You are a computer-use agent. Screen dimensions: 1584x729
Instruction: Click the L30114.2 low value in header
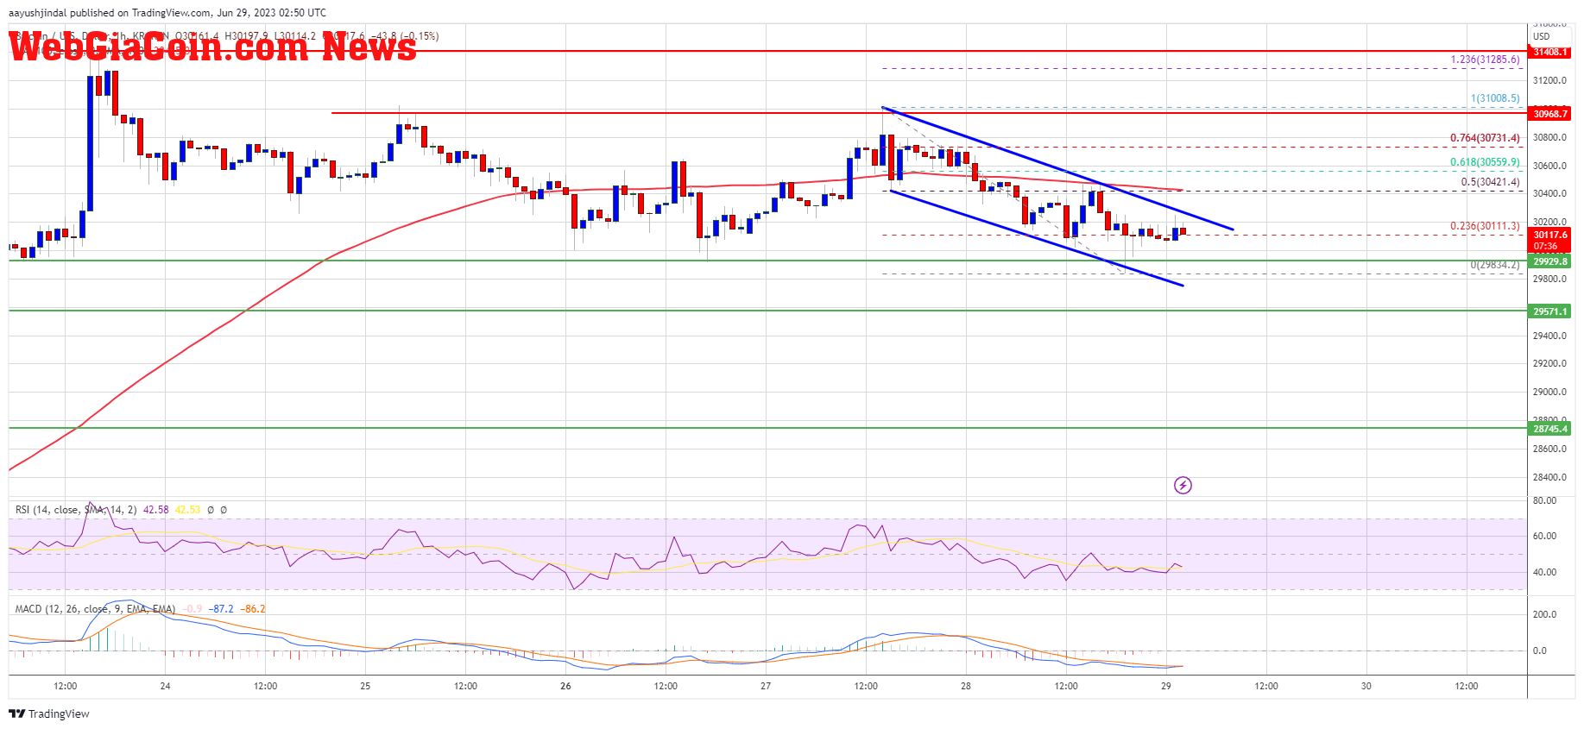point(296,36)
